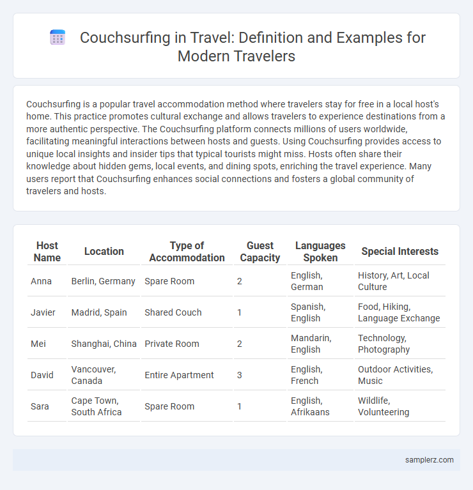Viewport: 473px width, 490px height.
Task: Click the Type of Accommodation column header
Action: [187, 252]
